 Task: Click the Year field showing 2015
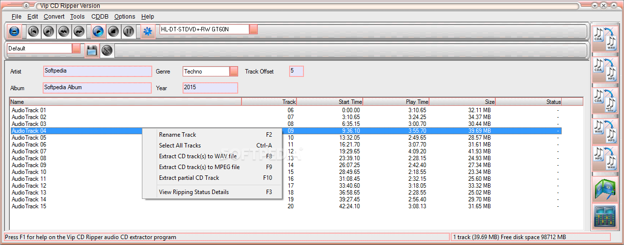click(x=211, y=88)
